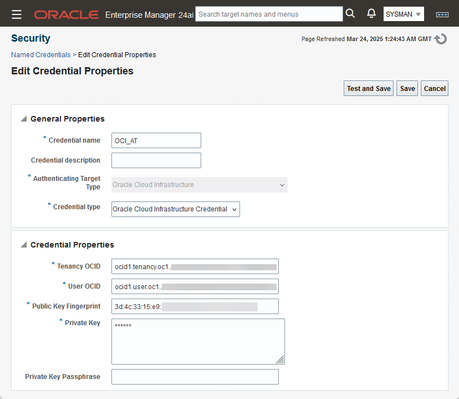Open the SYSMAN user menu
Viewport: 459px width, 399px height.
pos(404,14)
